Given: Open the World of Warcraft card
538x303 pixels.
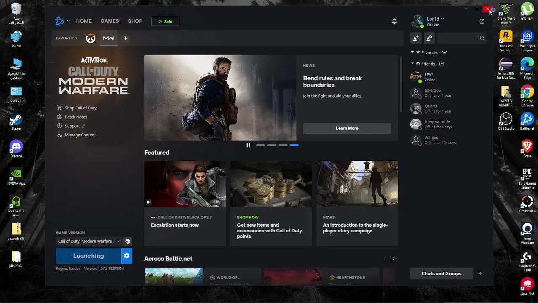Looking at the screenshot, I should click(203, 277).
